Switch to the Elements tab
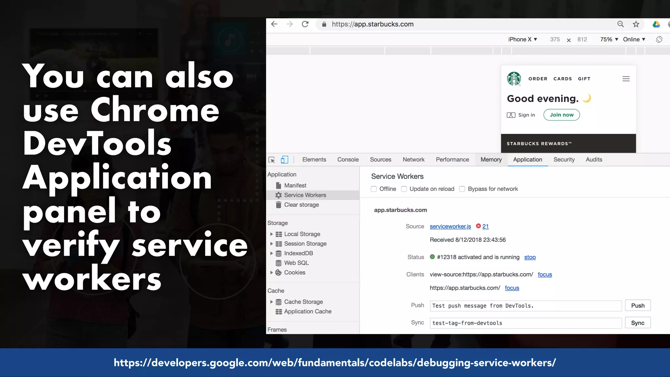This screenshot has width=670, height=377. tap(314, 160)
